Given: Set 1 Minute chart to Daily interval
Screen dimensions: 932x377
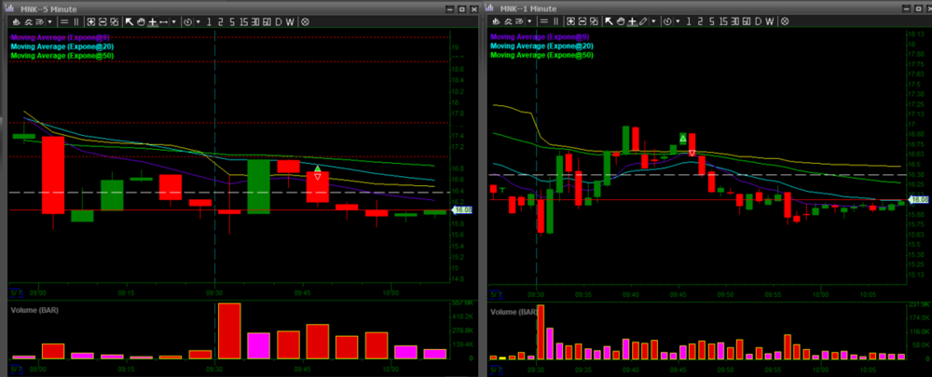Looking at the screenshot, I should click(757, 21).
